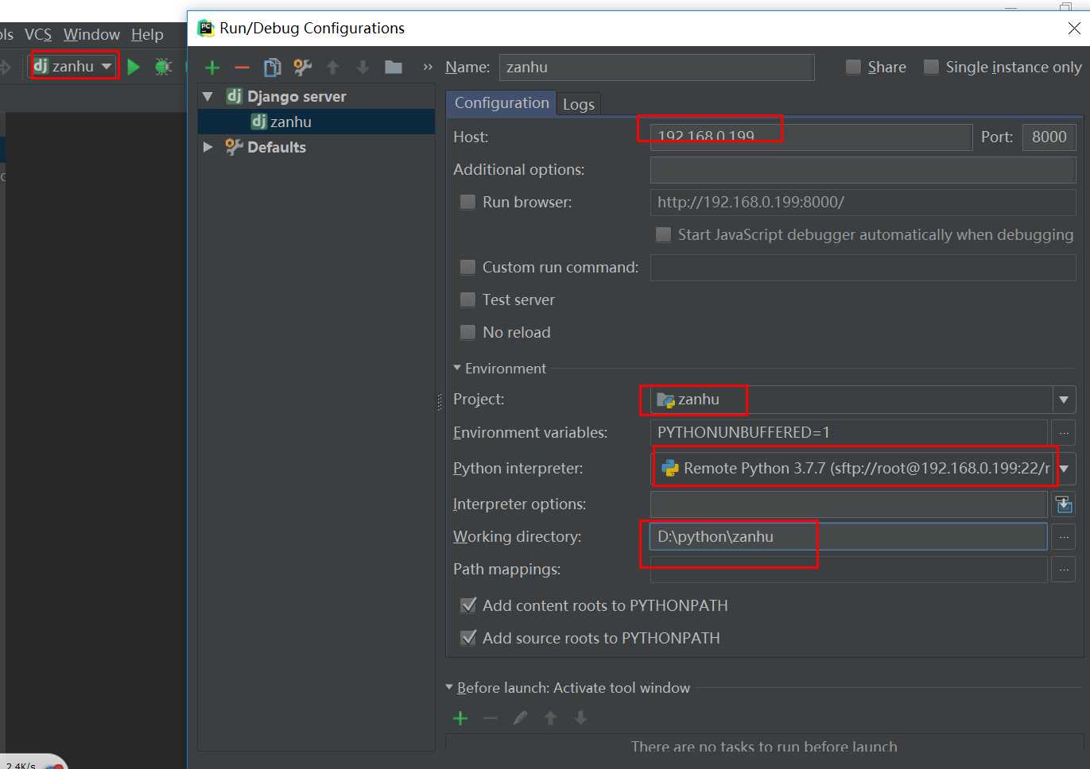This screenshot has width=1090, height=769.
Task: Collapse the Django server tree node
Action: pos(208,96)
